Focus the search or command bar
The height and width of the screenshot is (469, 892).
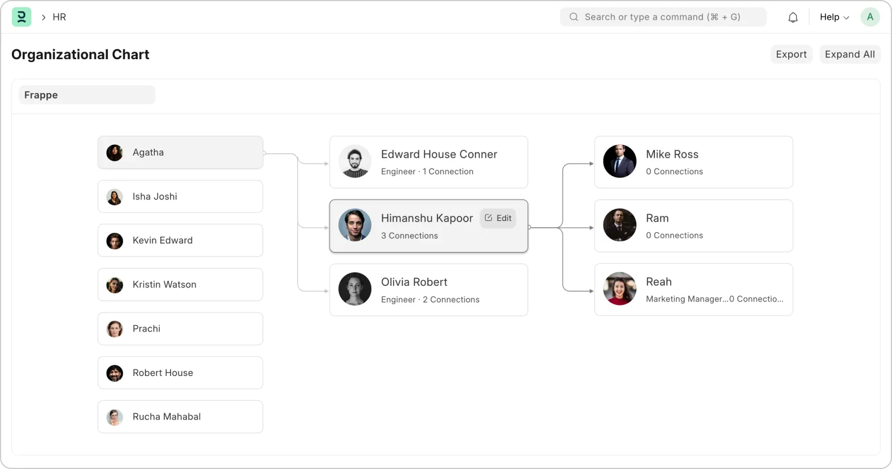coord(663,17)
